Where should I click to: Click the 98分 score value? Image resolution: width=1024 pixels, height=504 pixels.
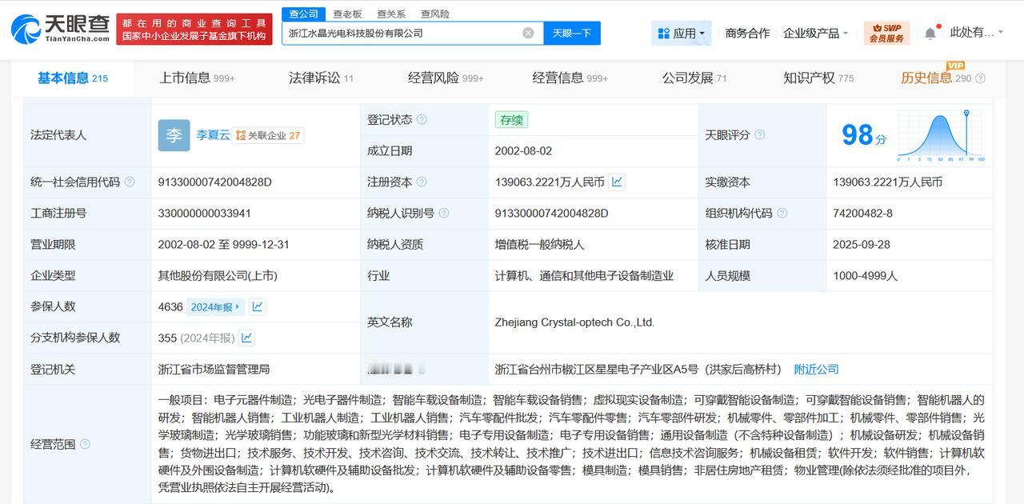[x=864, y=135]
